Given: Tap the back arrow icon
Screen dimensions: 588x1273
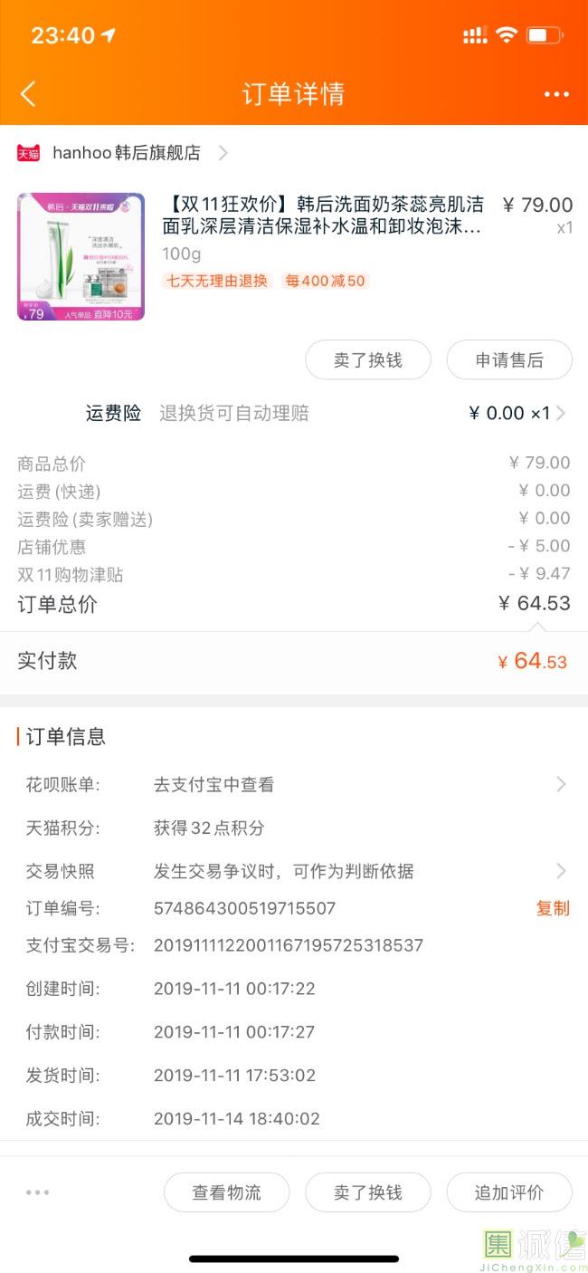Looking at the screenshot, I should coord(28,94).
